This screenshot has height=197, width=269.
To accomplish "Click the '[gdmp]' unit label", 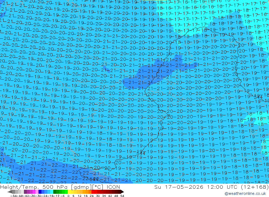I will click(82, 187).
